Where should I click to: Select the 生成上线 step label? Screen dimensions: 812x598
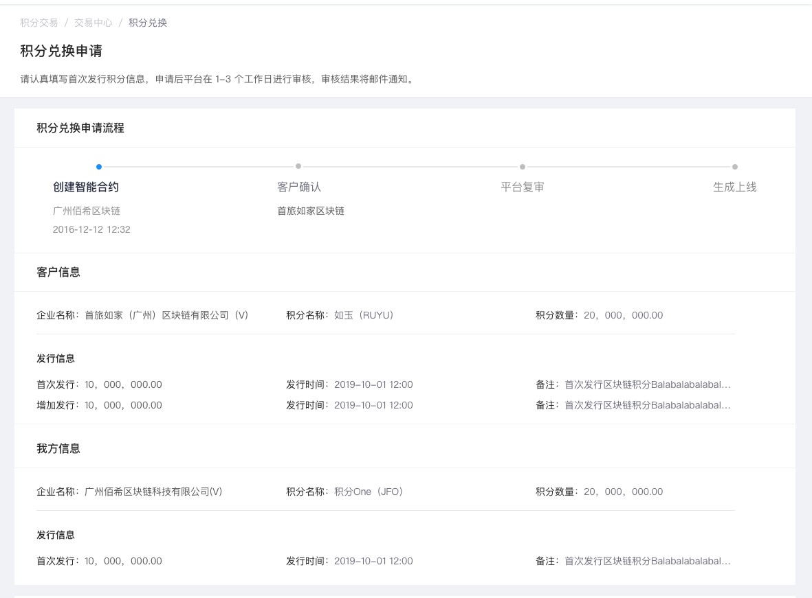tap(735, 187)
